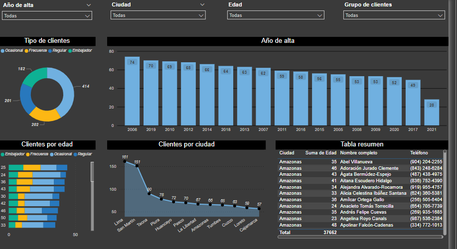Click the chevron beside the Ciudad slicer title
This screenshot has height=249, width=457.
tap(202, 4)
